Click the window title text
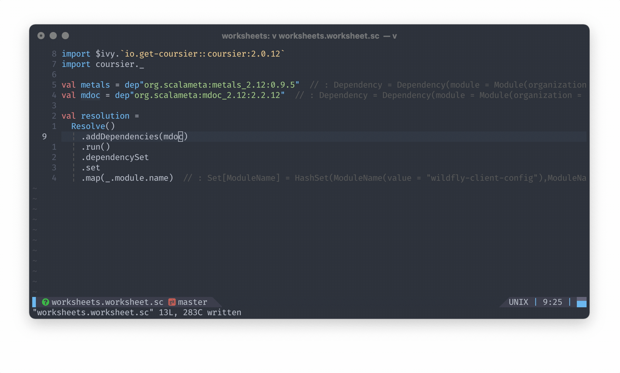Viewport: 620px width, 373px height. [309, 36]
